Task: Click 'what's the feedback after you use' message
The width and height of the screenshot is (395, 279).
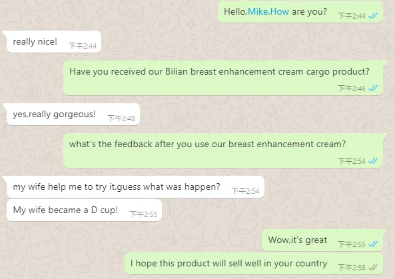Action: 223,150
